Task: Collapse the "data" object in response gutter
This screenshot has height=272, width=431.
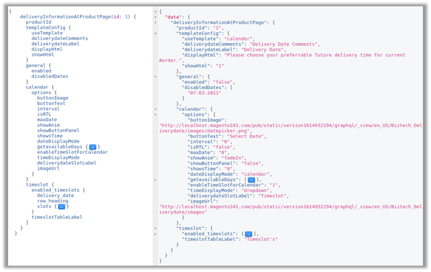Action: (155, 17)
